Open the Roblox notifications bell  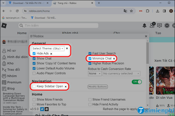[x=144, y=25]
